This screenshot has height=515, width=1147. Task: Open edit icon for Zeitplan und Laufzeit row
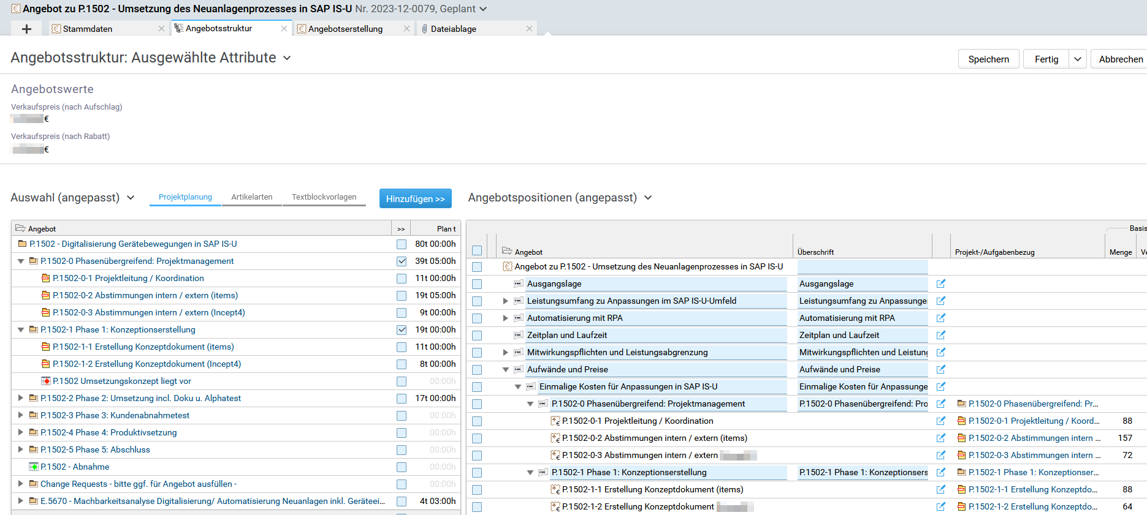tap(941, 335)
